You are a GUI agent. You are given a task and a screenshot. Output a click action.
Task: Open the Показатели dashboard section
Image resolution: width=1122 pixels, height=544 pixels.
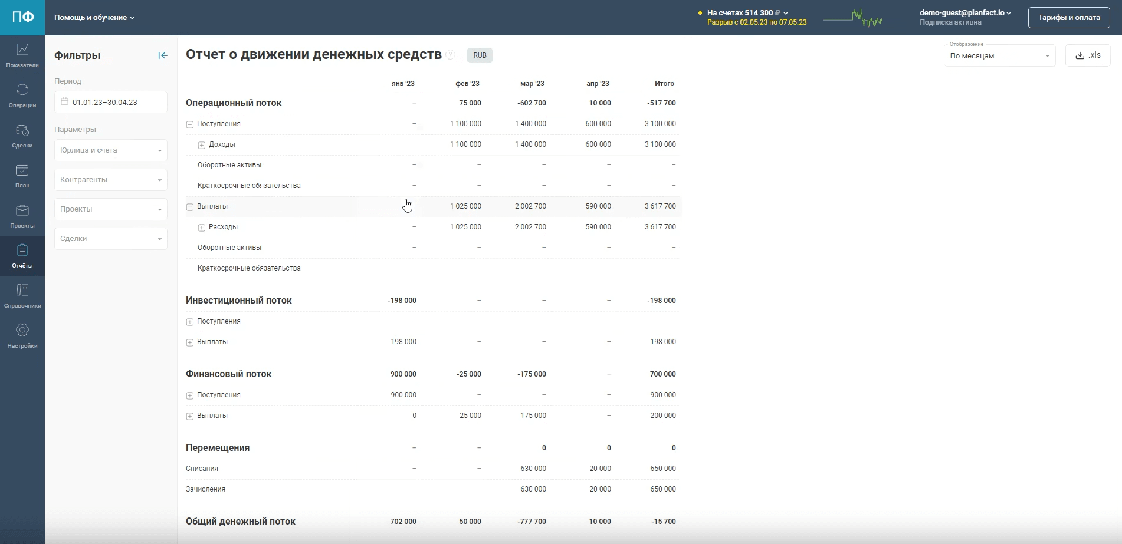pos(22,55)
